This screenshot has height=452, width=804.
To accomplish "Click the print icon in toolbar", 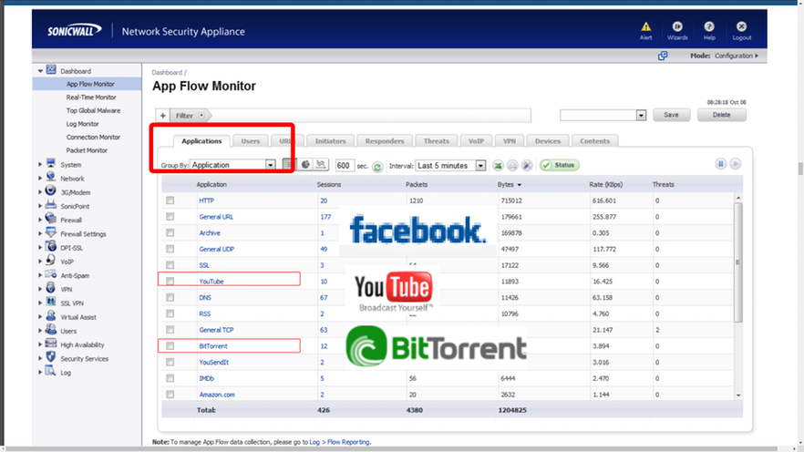I will click(512, 166).
